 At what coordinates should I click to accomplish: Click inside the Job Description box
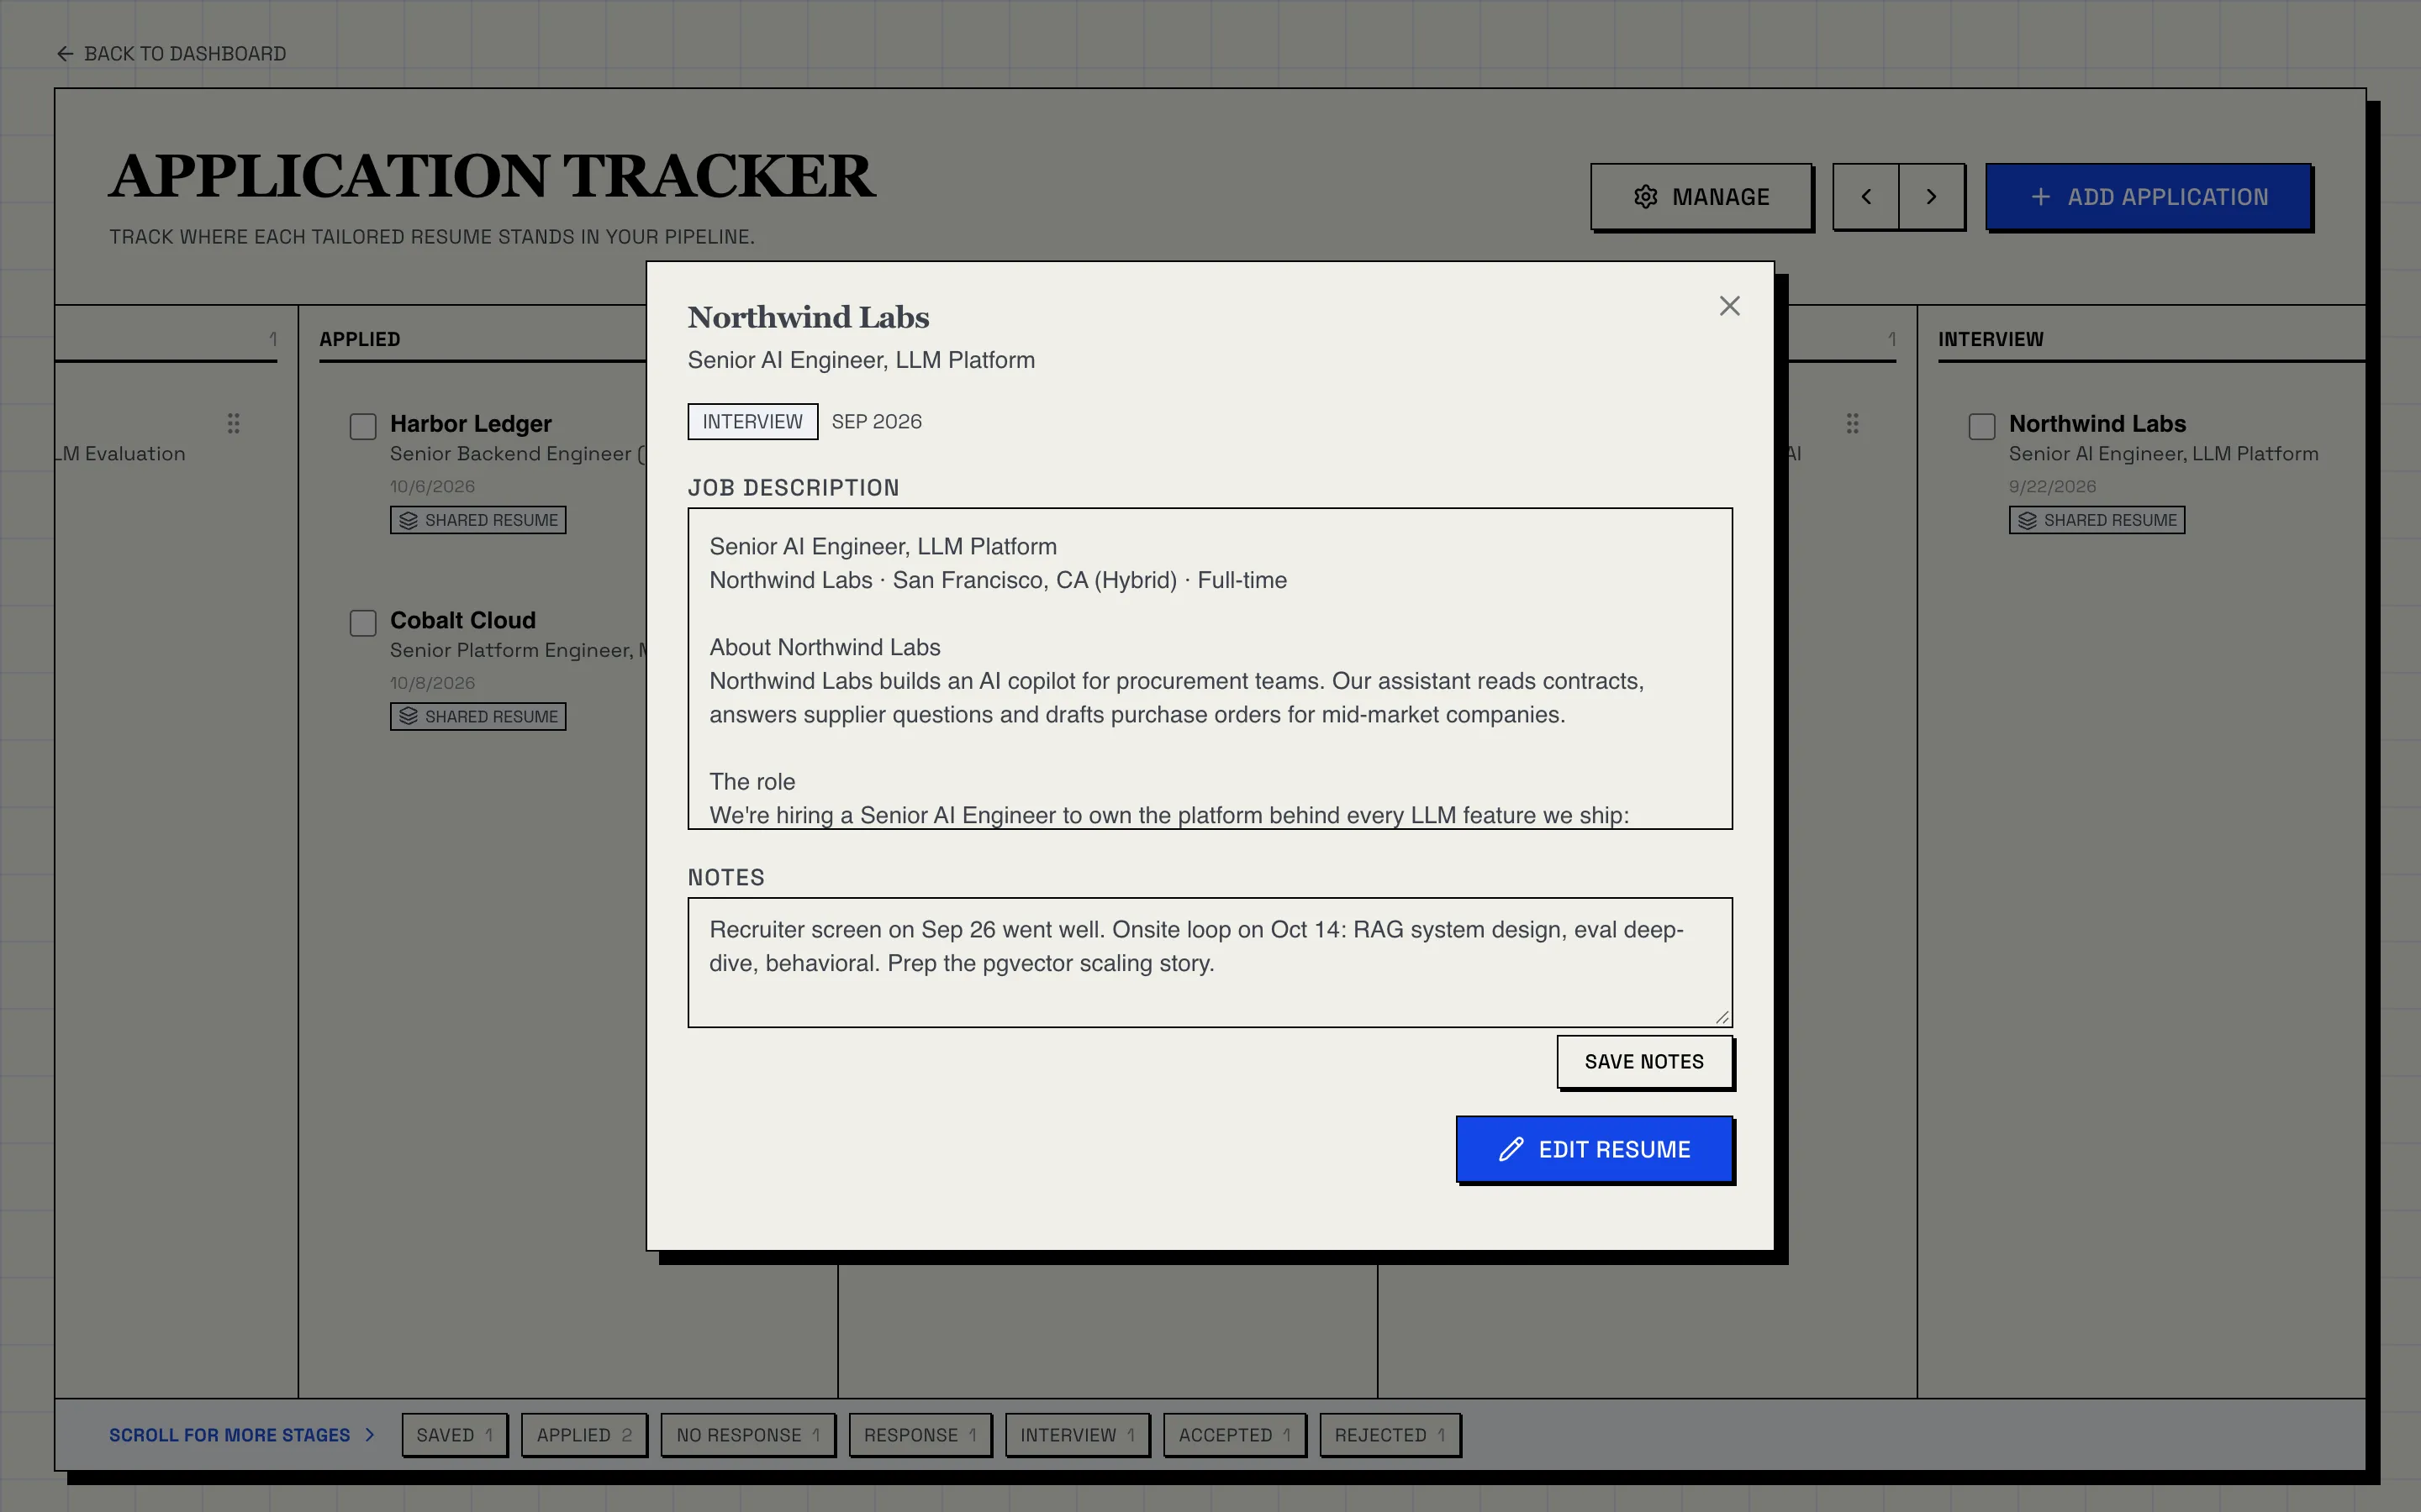(1210, 668)
